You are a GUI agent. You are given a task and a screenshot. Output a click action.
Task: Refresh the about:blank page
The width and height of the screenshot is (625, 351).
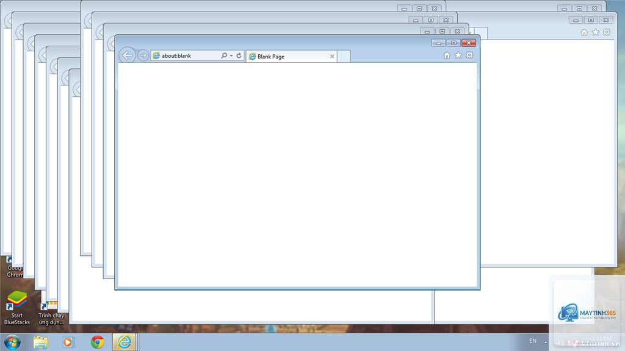tap(239, 55)
